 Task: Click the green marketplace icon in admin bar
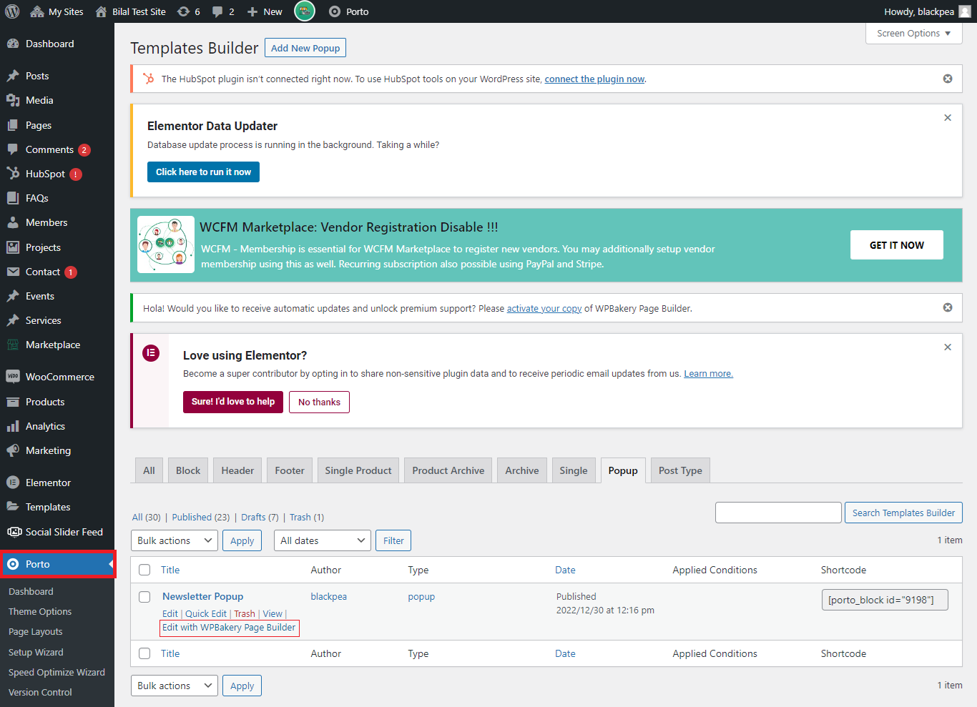pos(305,11)
